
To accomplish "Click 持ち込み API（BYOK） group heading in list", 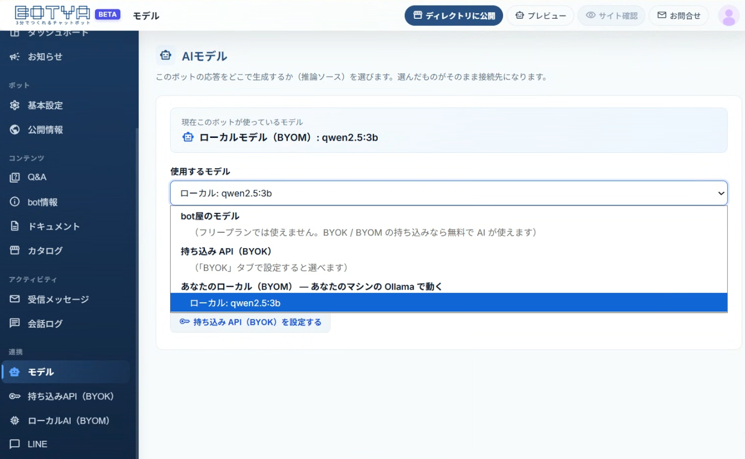I will pos(226,252).
